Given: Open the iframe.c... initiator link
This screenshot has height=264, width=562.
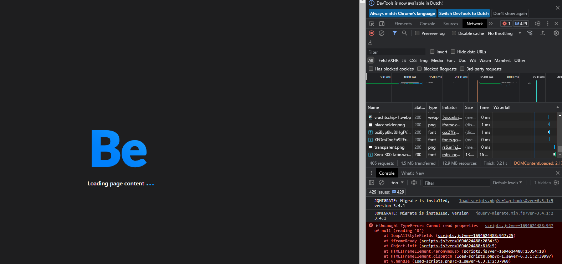Looking at the screenshot, I should point(451,125).
